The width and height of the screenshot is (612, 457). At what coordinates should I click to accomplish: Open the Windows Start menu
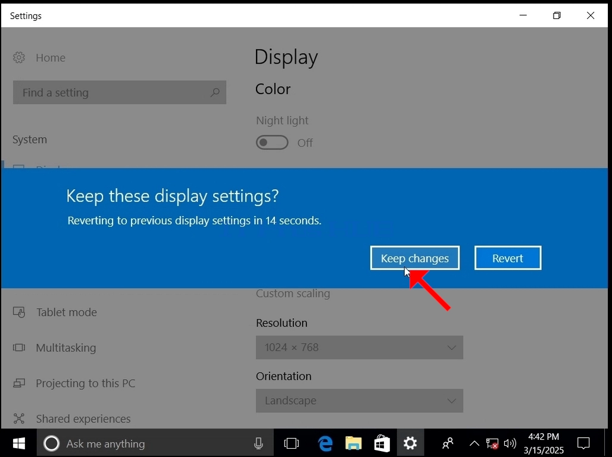tap(18, 443)
